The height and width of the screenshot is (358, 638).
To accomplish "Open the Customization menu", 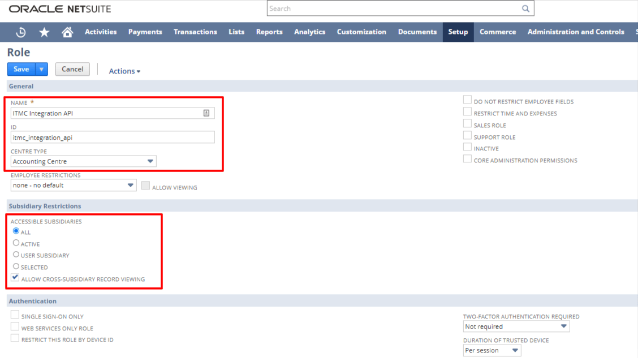I will [x=361, y=32].
